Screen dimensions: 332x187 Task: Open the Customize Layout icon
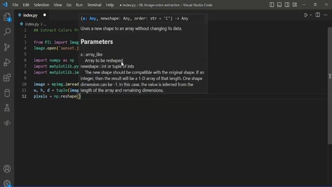point(295,5)
